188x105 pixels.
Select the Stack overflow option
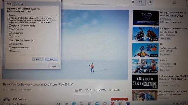tap(16, 44)
